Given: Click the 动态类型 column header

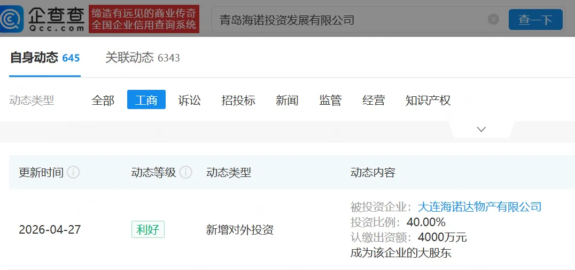Looking at the screenshot, I should pyautogui.click(x=229, y=172).
